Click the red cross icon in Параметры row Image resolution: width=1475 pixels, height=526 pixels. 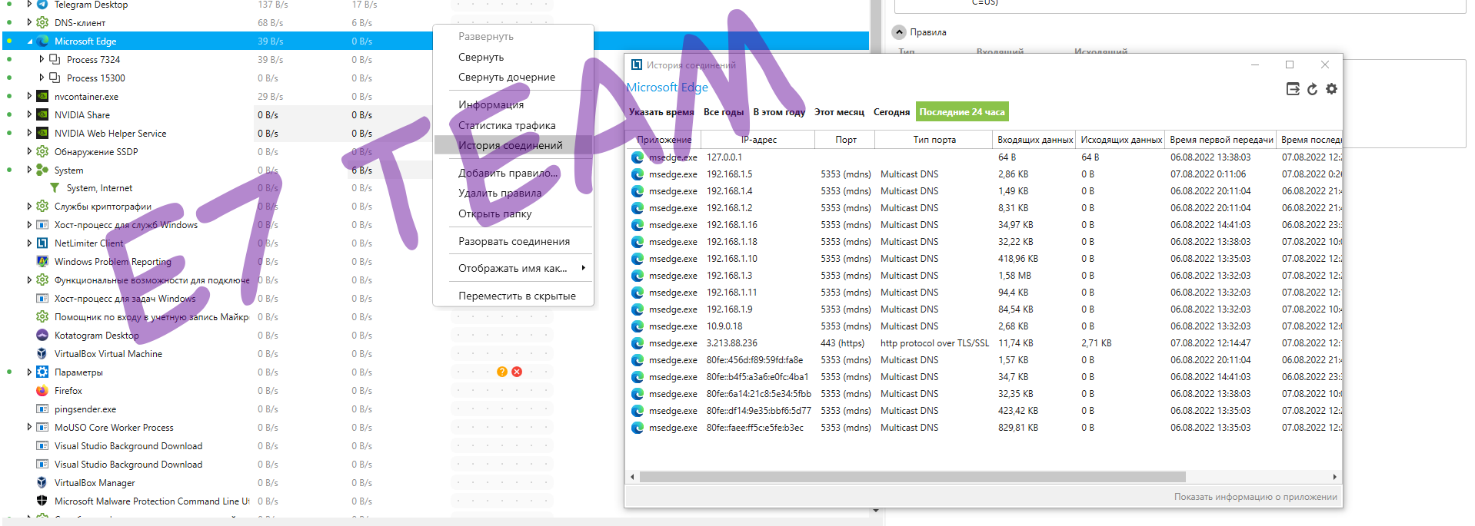click(x=517, y=372)
